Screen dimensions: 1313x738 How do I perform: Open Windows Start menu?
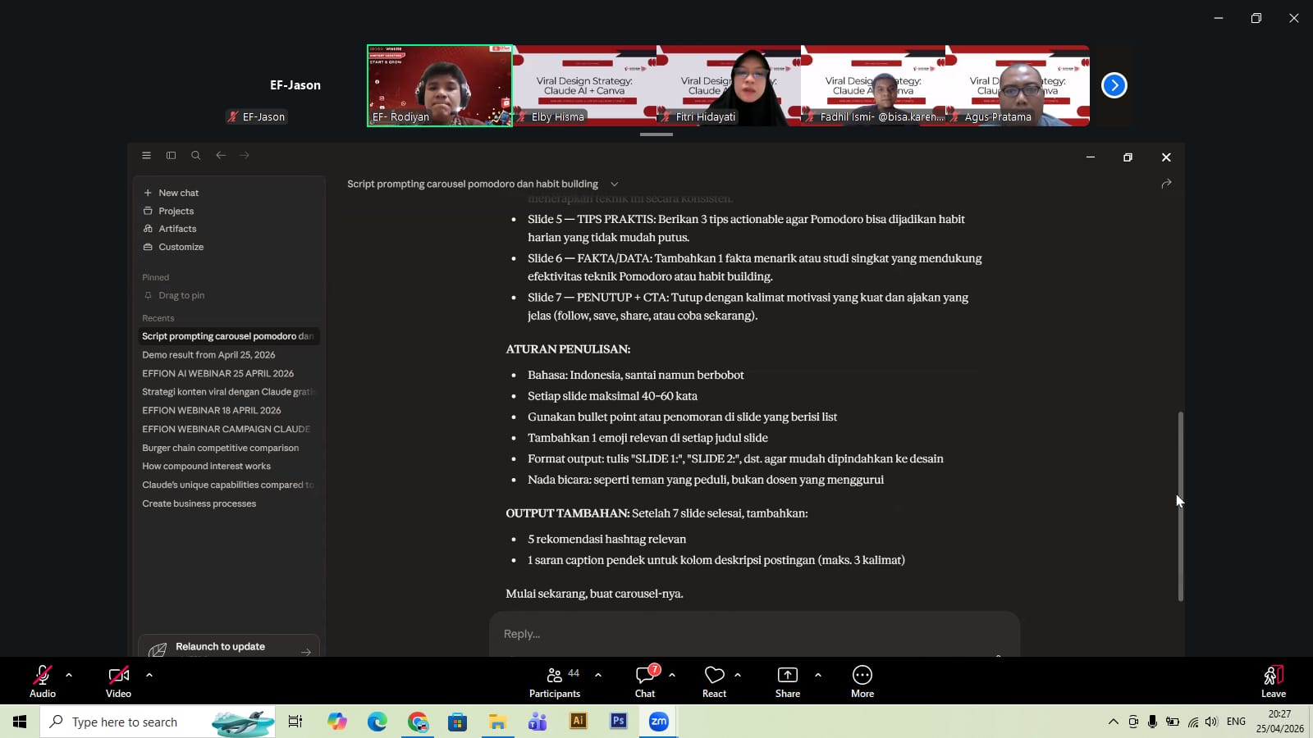(x=20, y=722)
